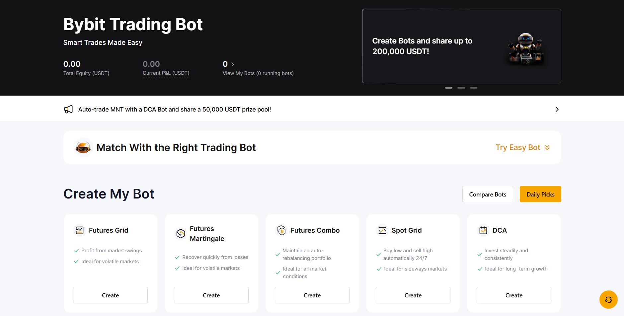
Task: Click the Futures Grid bot icon
Action: click(x=80, y=230)
